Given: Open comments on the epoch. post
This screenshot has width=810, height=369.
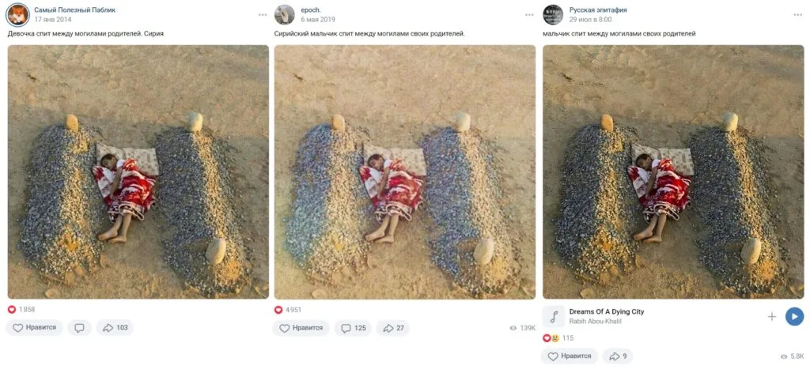Looking at the screenshot, I should point(353,328).
